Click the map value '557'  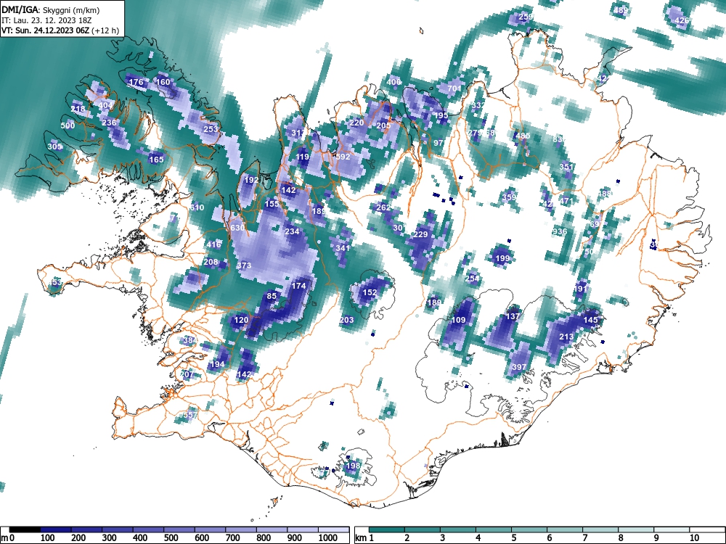click(189, 415)
